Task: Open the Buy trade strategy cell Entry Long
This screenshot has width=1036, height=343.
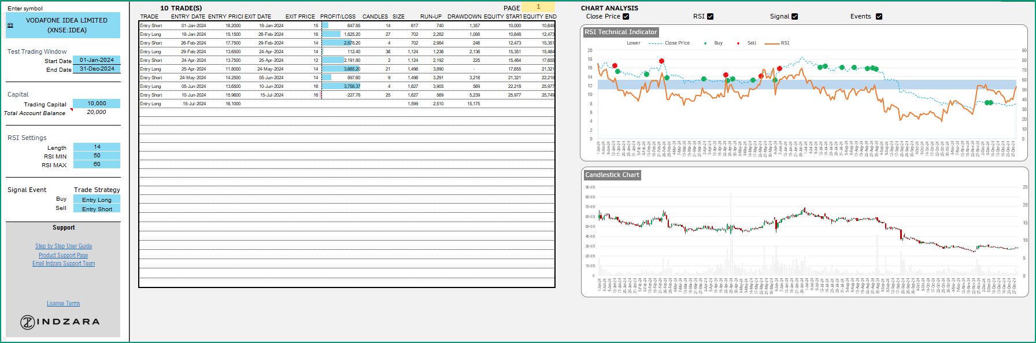Action: [x=97, y=200]
